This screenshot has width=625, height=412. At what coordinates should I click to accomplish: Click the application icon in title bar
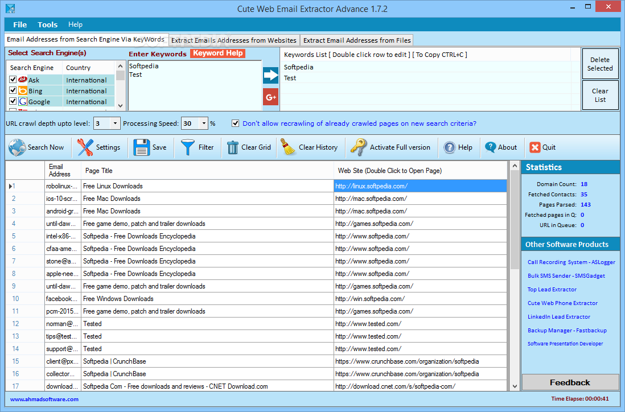click(x=10, y=9)
